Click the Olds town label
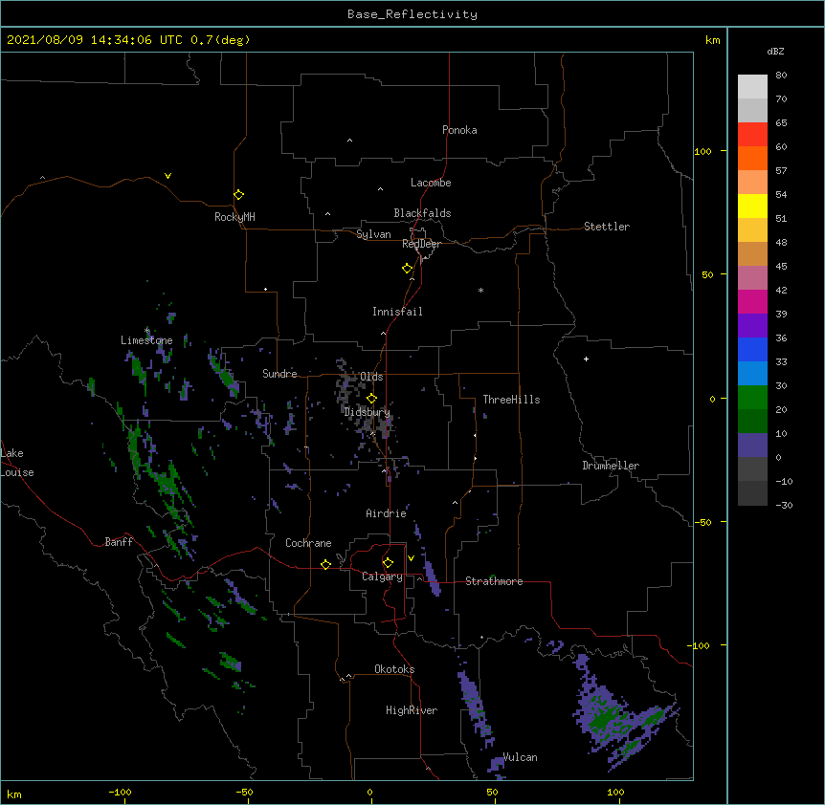 pyautogui.click(x=371, y=377)
